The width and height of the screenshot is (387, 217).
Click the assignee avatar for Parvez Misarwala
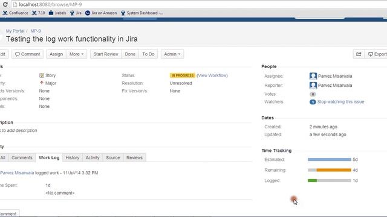pos(313,76)
